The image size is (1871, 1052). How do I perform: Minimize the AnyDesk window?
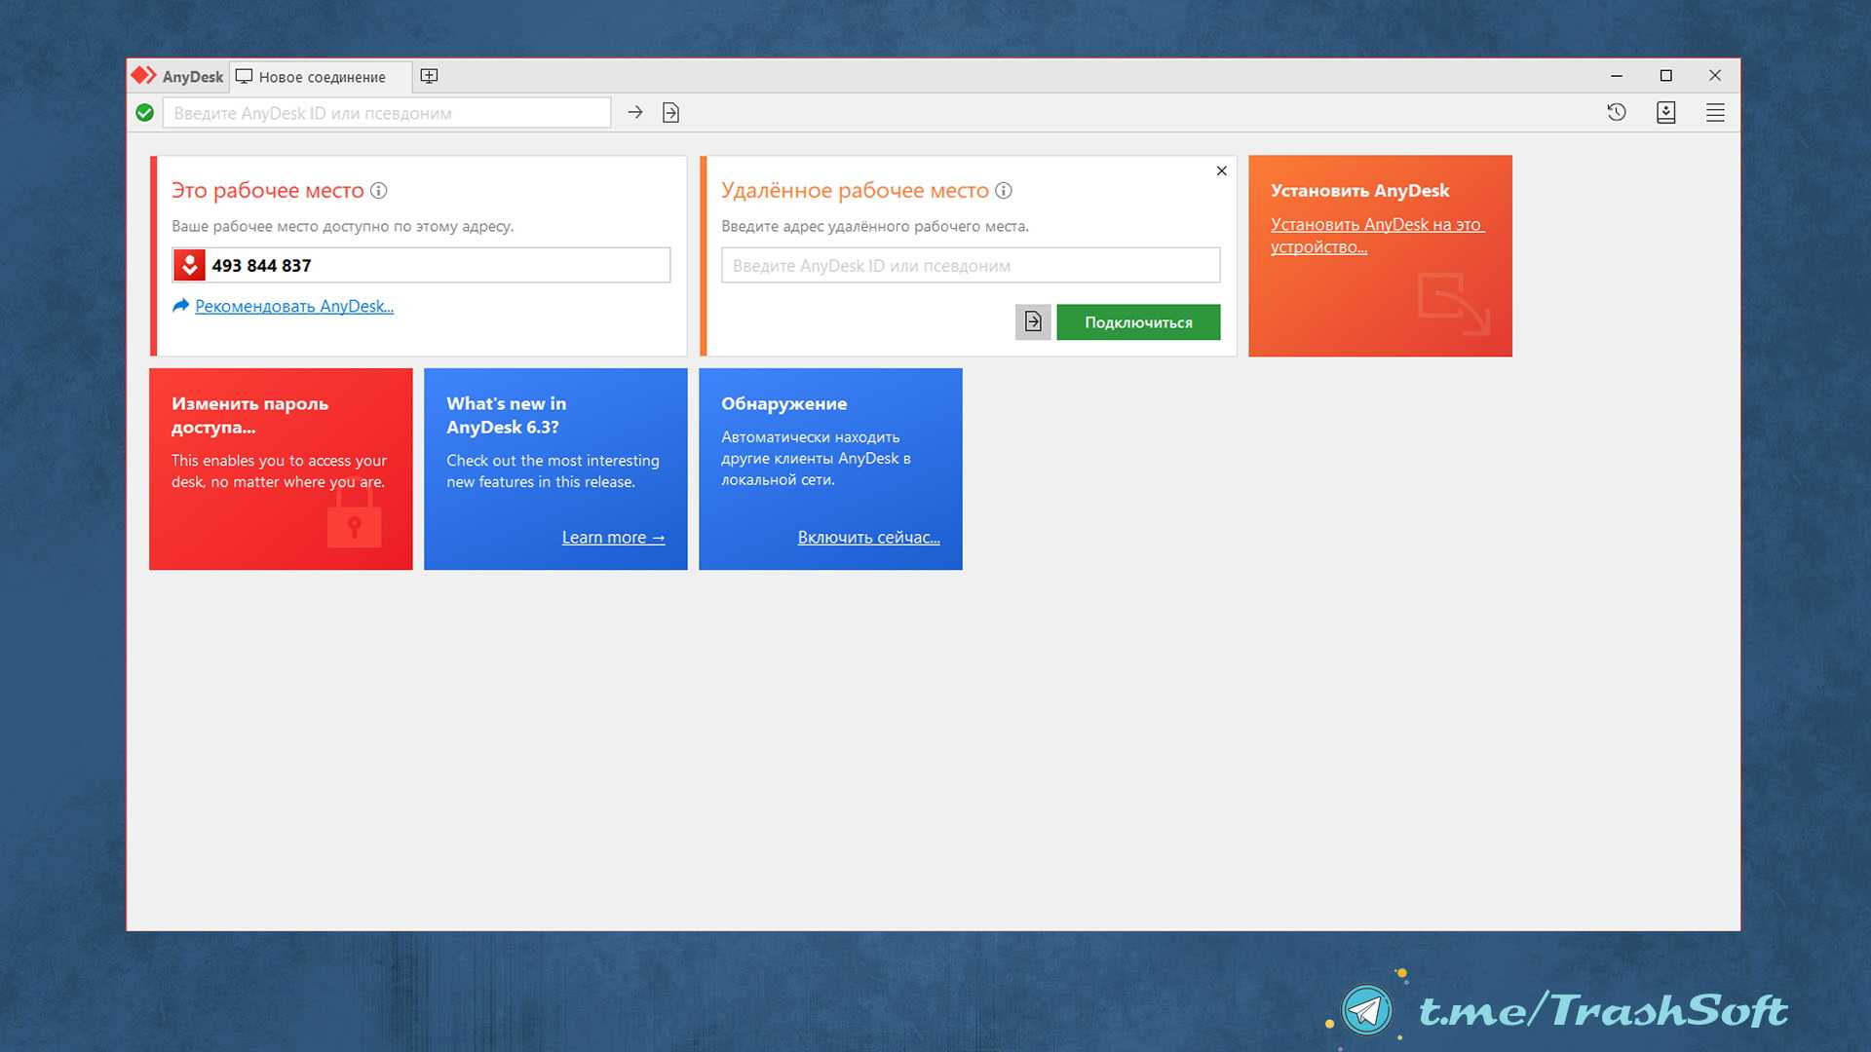coord(1617,75)
